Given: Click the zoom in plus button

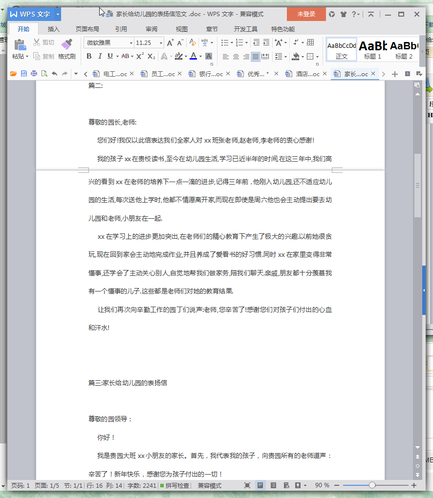Looking at the screenshot, I should coord(414,485).
